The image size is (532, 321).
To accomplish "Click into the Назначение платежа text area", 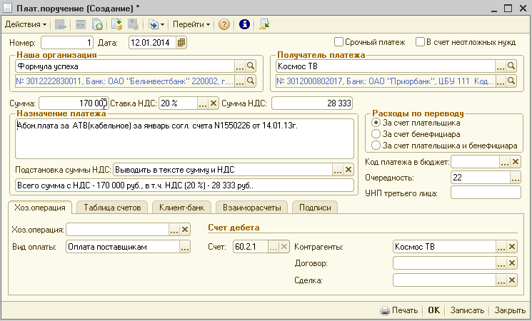I will (x=184, y=139).
